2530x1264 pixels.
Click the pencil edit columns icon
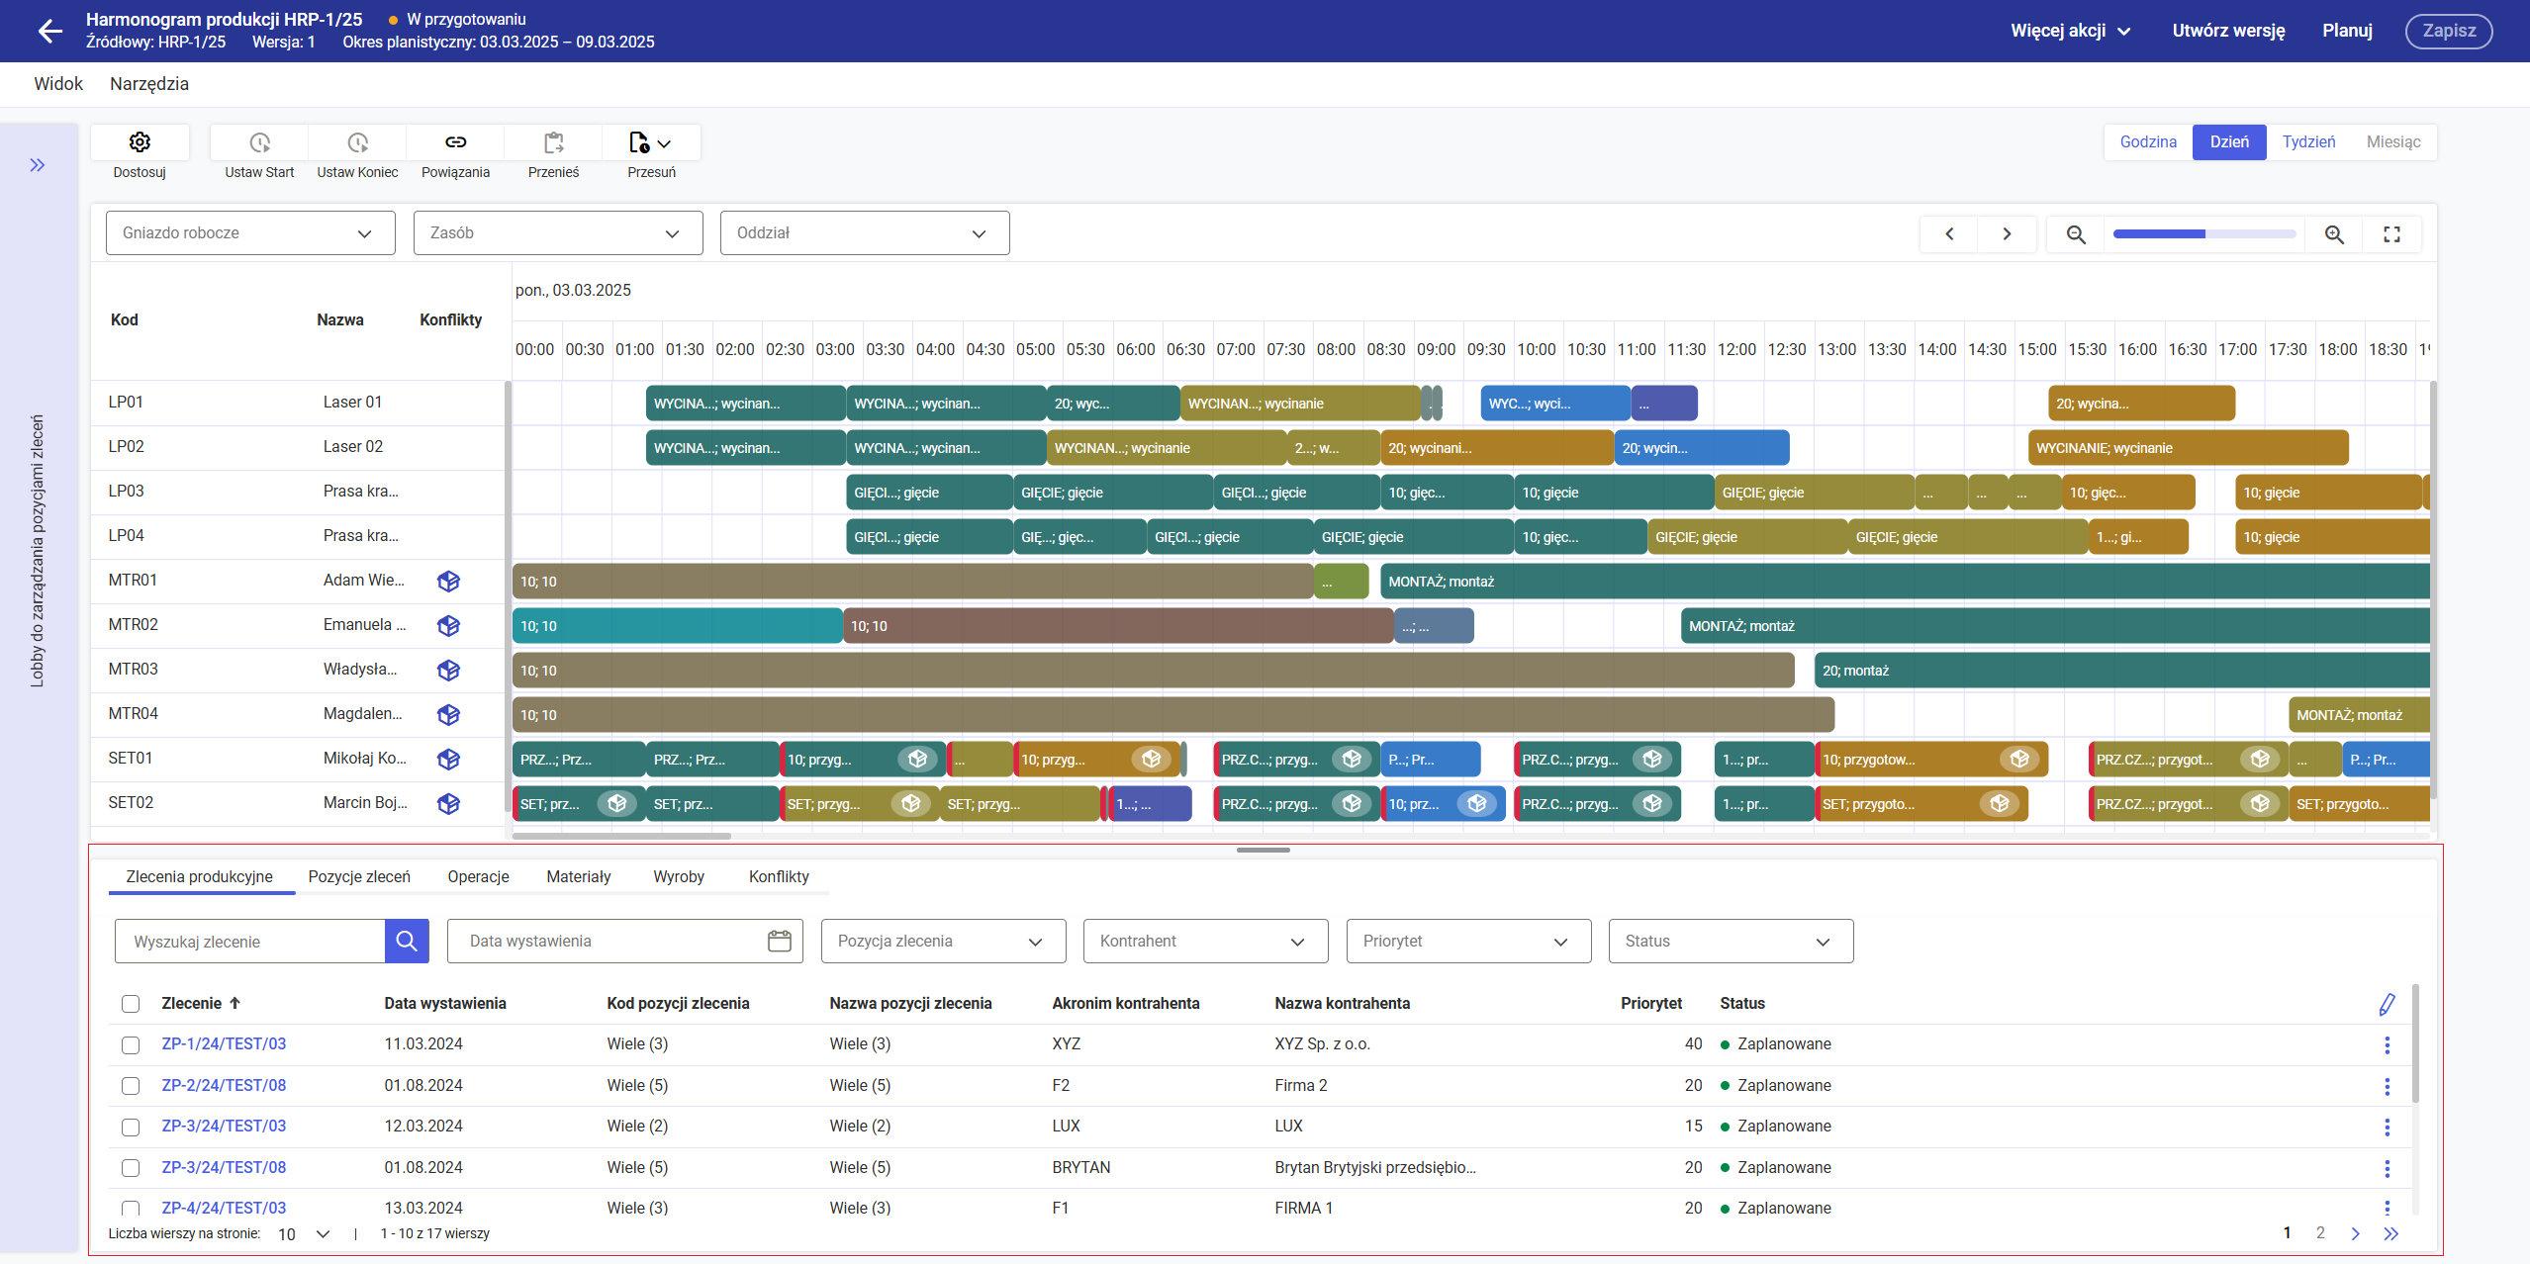coord(2387,1004)
